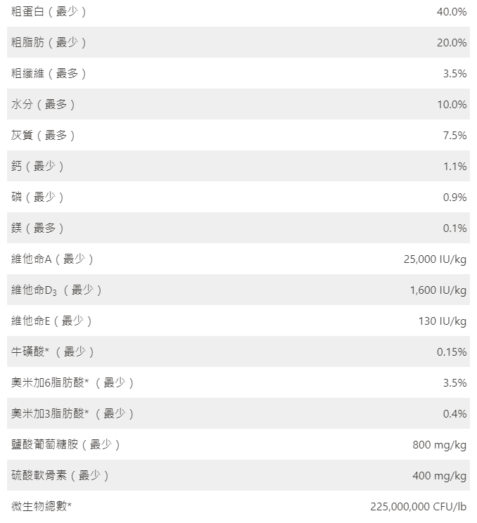Click the 鈣（最少）label
This screenshot has height=523, width=477.
coord(38,167)
